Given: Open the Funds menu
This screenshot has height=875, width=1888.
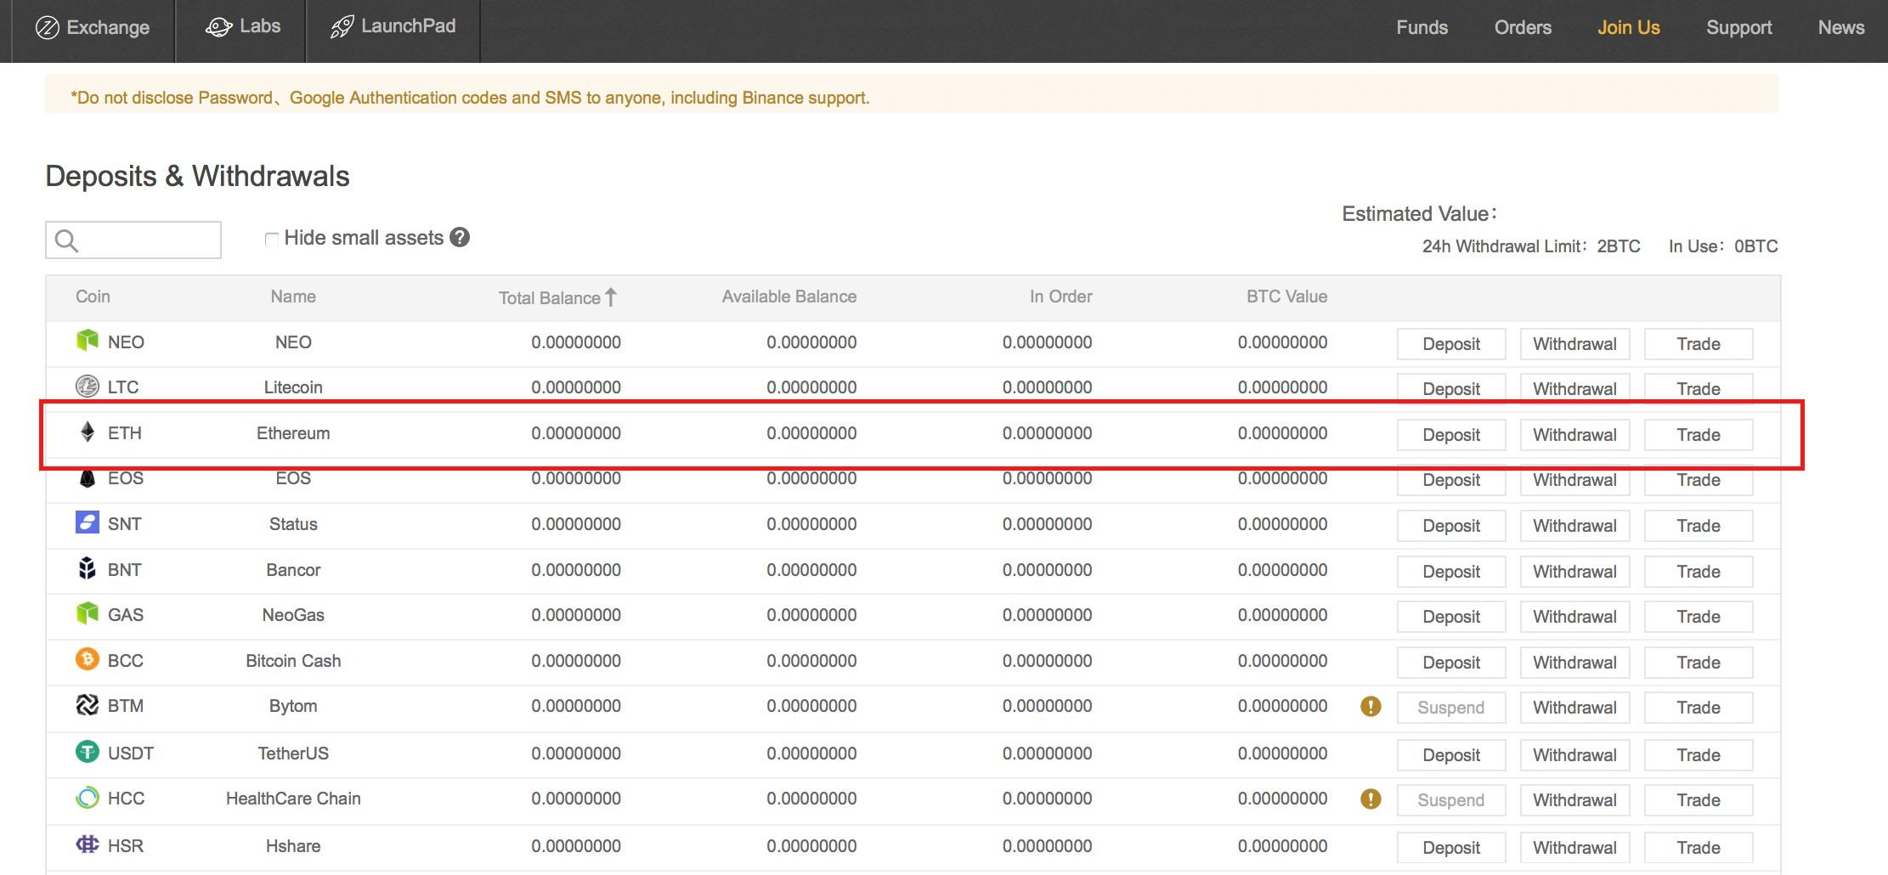Looking at the screenshot, I should (1422, 27).
